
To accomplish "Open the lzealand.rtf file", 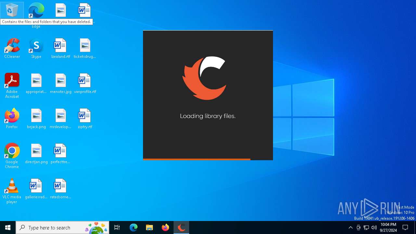I will 60,48.
